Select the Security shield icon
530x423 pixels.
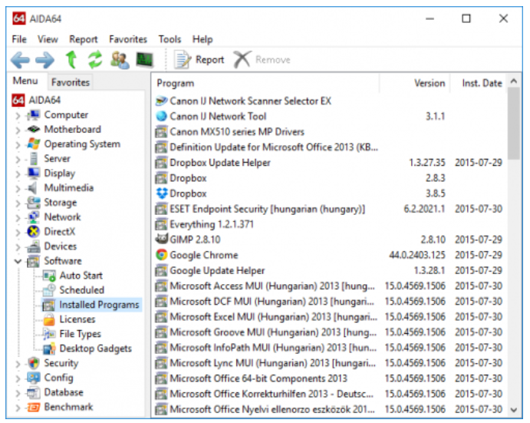coord(34,363)
